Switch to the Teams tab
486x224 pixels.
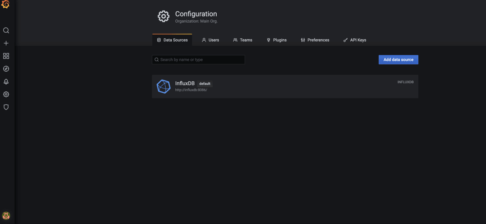tap(243, 40)
